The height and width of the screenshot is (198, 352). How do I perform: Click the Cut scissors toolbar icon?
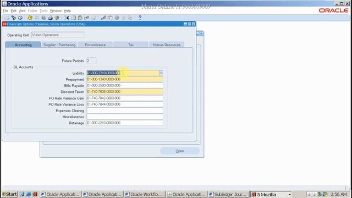click(67, 18)
